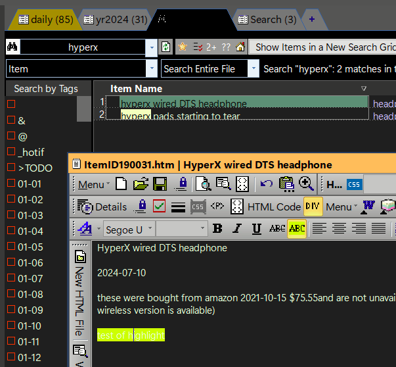Switch to the Search (3) tab
The width and height of the screenshot is (396, 367).
click(267, 20)
